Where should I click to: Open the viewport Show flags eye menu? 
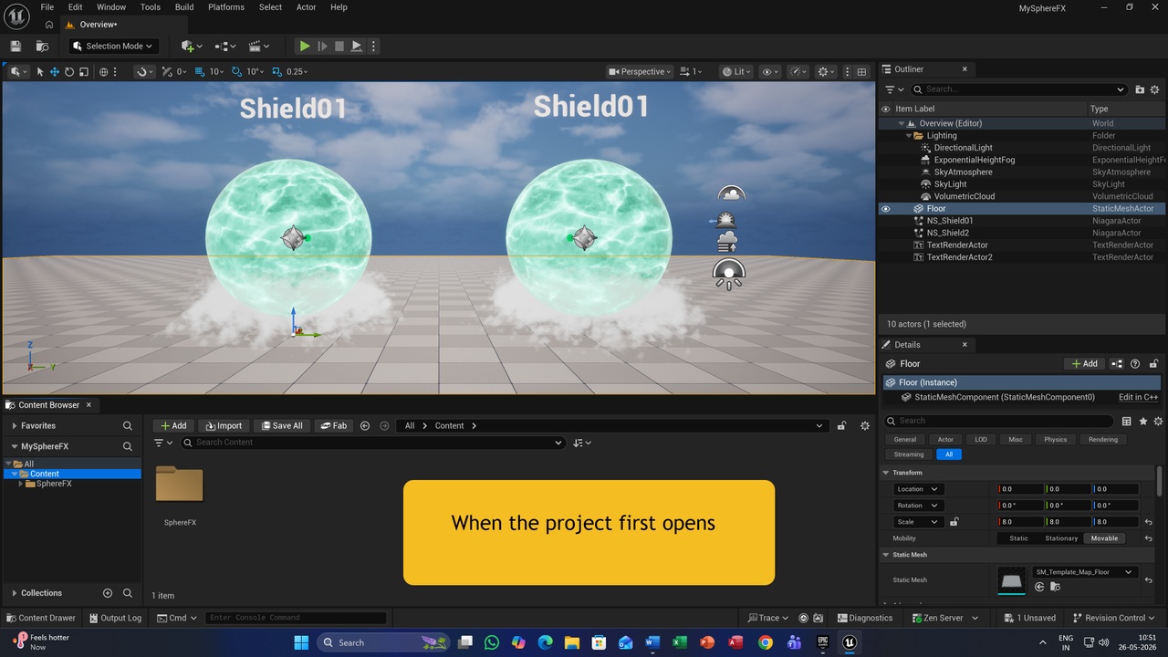(x=769, y=71)
